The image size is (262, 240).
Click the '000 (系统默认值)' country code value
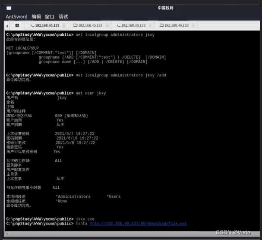tap(71, 115)
